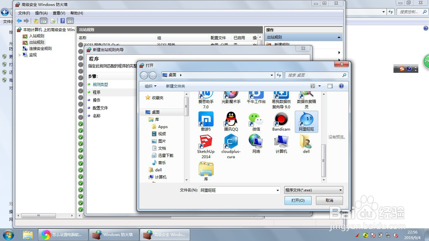Click the help icon in Open dialog toolbar
Image resolution: width=429 pixels, height=241 pixels.
[341, 86]
